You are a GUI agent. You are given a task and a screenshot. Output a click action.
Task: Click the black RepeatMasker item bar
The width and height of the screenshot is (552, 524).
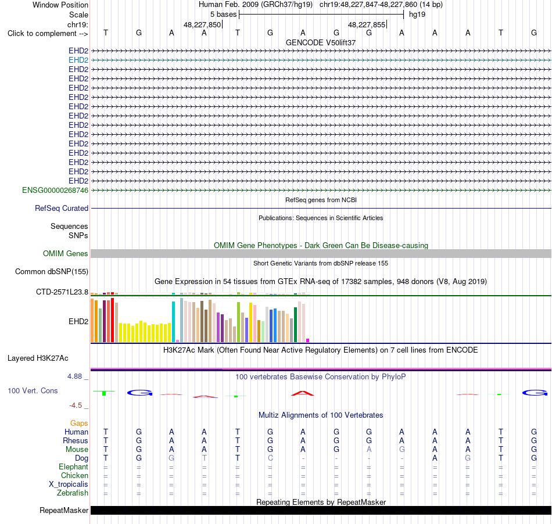tap(321, 510)
